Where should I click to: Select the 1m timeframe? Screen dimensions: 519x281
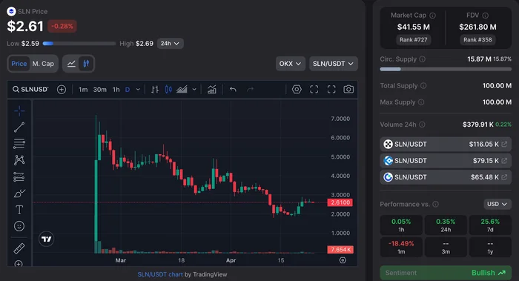pyautogui.click(x=83, y=90)
